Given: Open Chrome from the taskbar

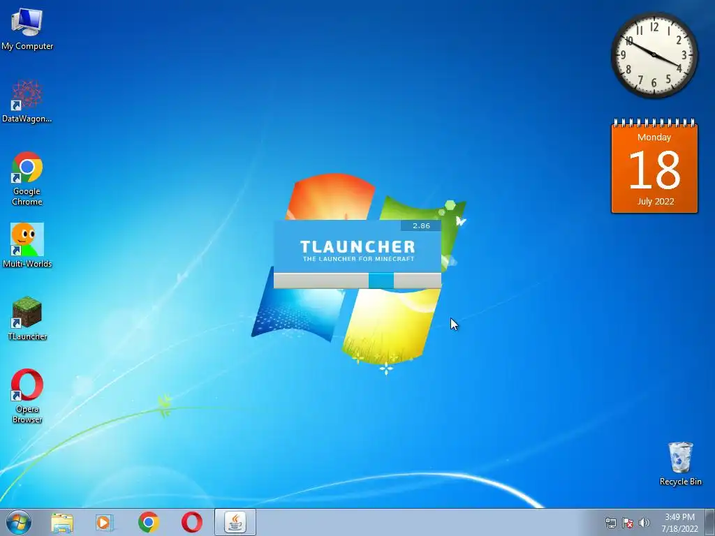Looking at the screenshot, I should tap(148, 522).
